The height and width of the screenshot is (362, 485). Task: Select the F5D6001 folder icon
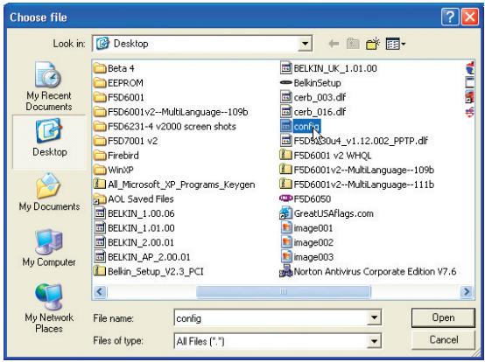(100, 97)
